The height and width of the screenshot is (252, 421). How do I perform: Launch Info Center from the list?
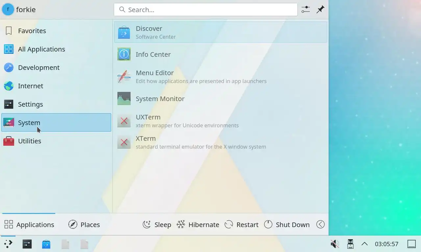pos(220,54)
